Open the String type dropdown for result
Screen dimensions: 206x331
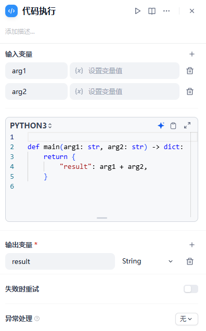(147, 261)
